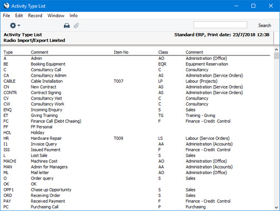Select 'Contract Signing' text
Viewport: 280px width, 211px height.
46,93
